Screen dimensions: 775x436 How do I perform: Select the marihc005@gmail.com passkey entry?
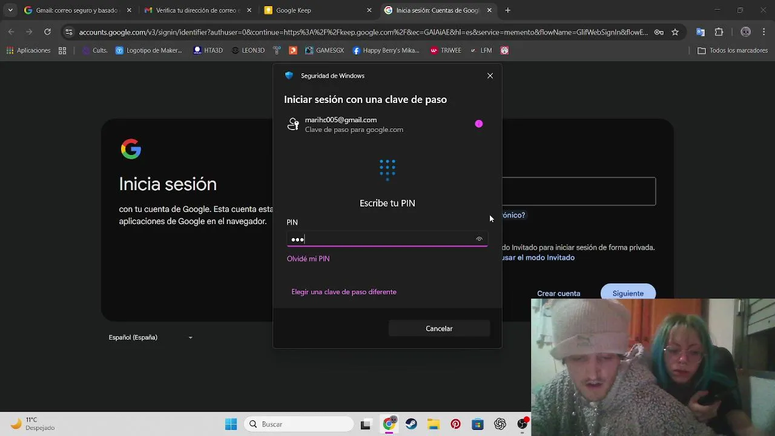(387, 124)
